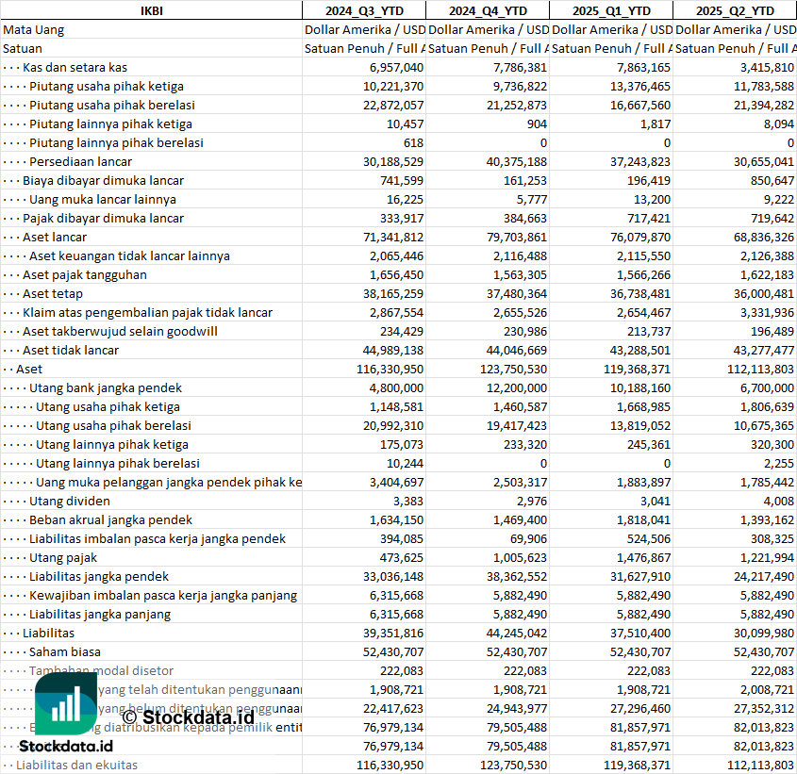The height and width of the screenshot is (774, 797).
Task: Select the 2025_Q2_YTD column header
Action: coord(735,10)
